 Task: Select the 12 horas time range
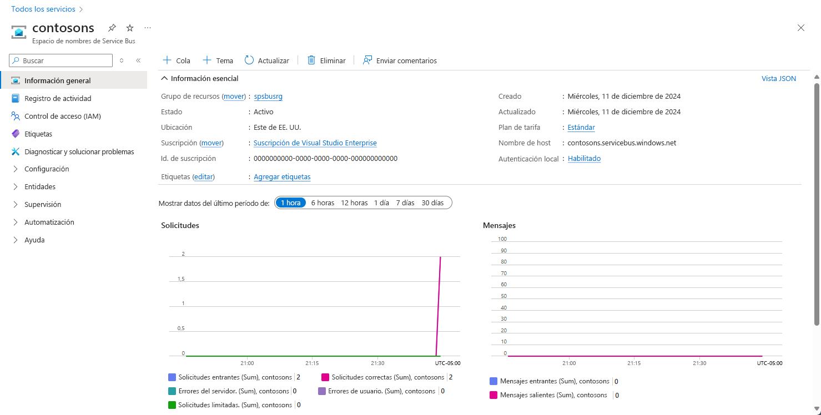click(354, 203)
